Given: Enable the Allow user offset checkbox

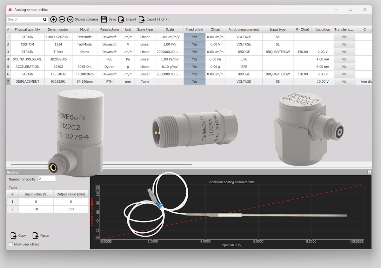Looking at the screenshot, I should [x=11, y=244].
